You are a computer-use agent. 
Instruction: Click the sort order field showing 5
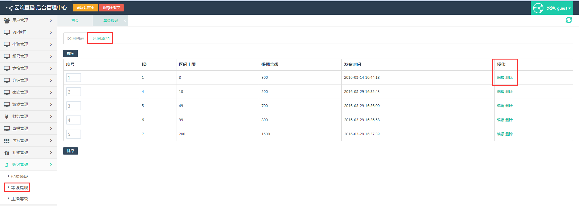pos(74,134)
